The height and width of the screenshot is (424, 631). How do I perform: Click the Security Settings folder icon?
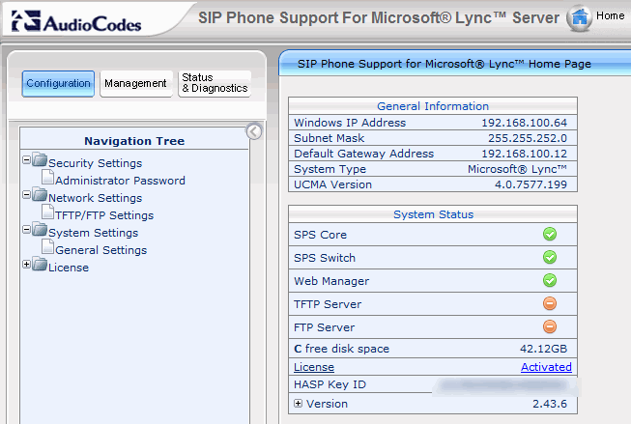pyautogui.click(x=40, y=159)
